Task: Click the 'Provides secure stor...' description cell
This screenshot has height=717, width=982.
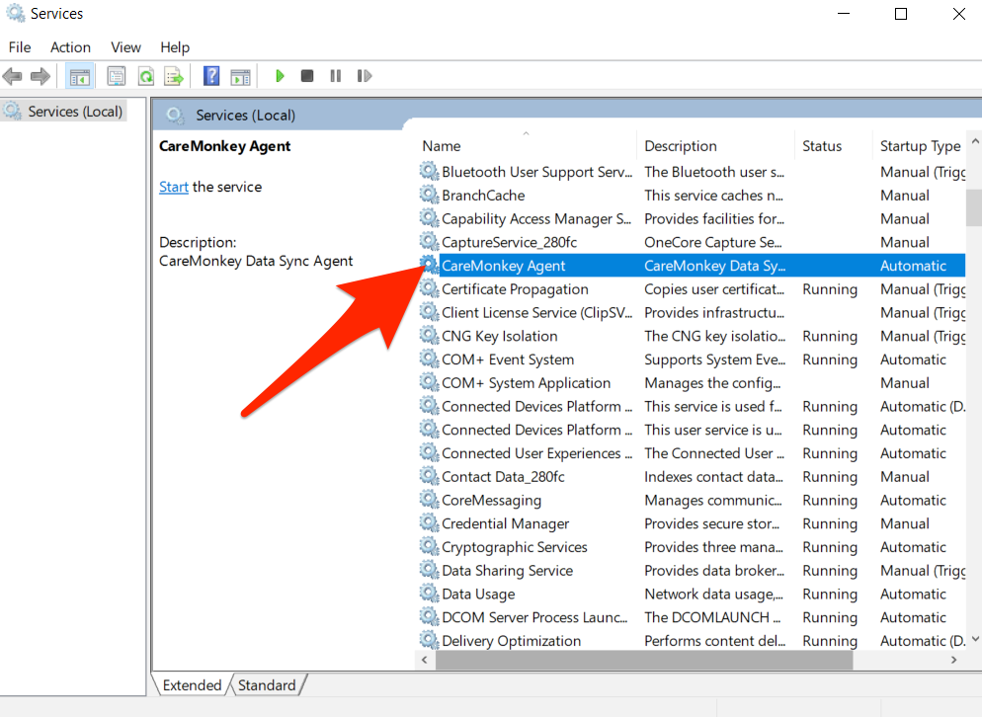Action: (x=712, y=522)
